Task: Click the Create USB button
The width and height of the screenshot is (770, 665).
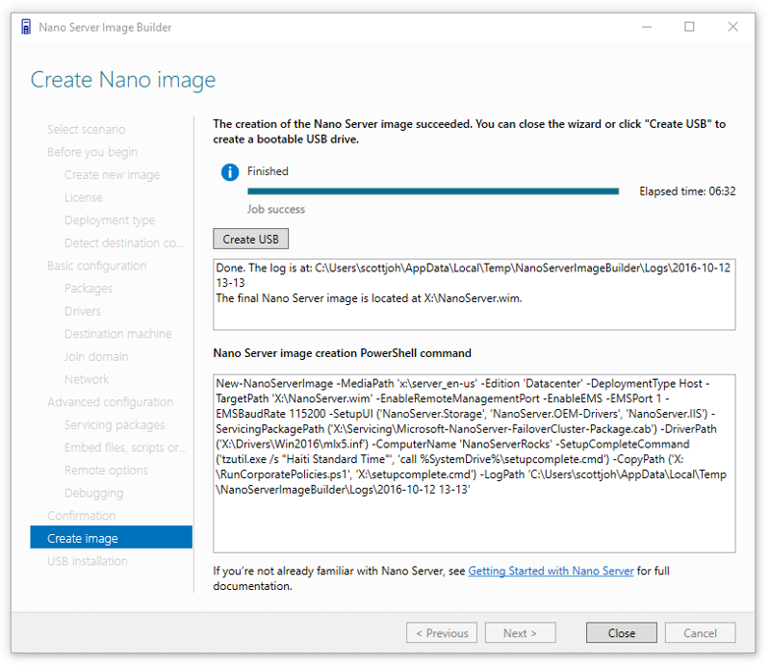Action: point(250,240)
